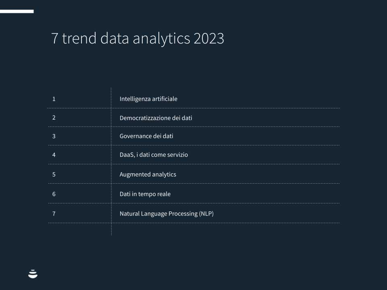Click the white accent bar at top-left
The height and width of the screenshot is (290, 387).
point(17,11)
